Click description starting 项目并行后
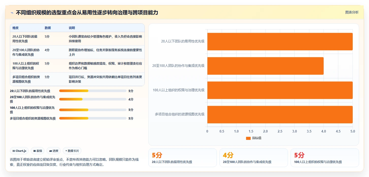Image resolution: width=369 pixels, height=177 pixels. coord(105,79)
